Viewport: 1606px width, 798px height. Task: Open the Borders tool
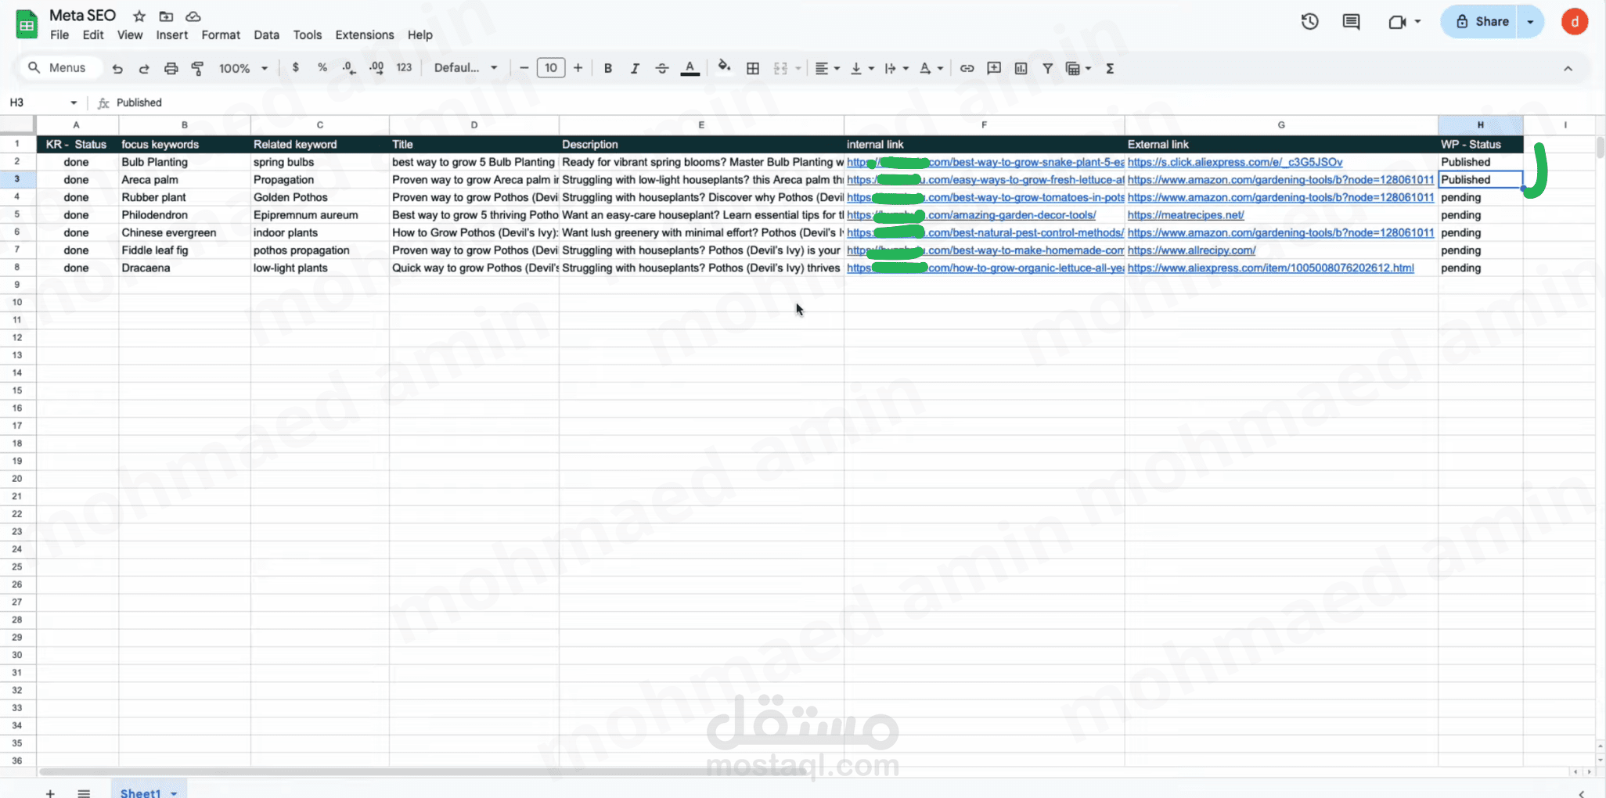753,69
